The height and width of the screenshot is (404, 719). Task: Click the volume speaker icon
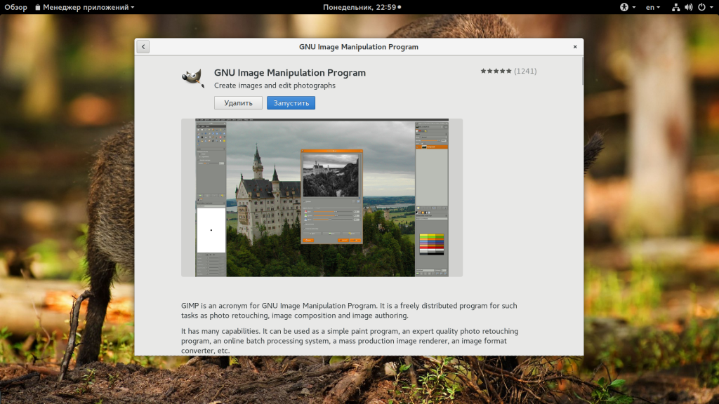(x=688, y=7)
